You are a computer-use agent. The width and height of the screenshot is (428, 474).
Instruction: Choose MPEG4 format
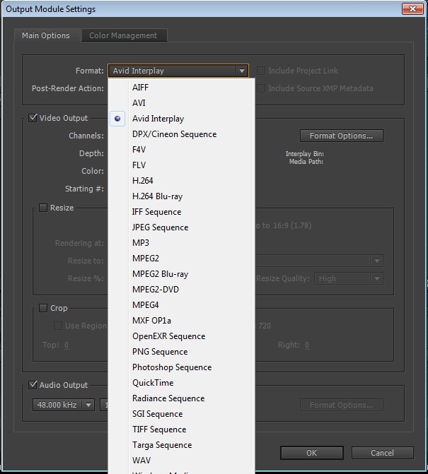pyautogui.click(x=181, y=305)
